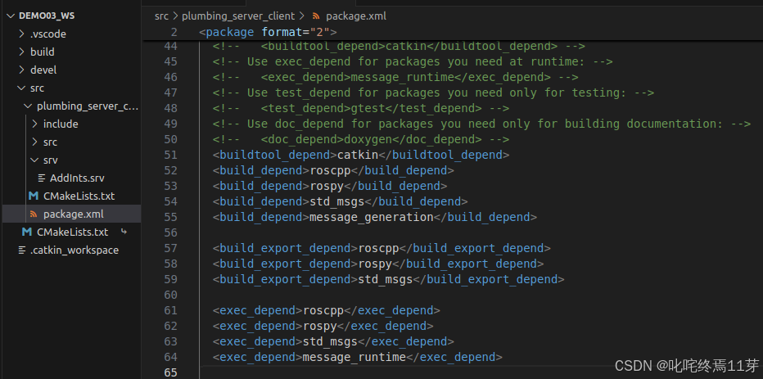Click the commented gtest test_depend line
This screenshot has width=763, height=379.
361,108
